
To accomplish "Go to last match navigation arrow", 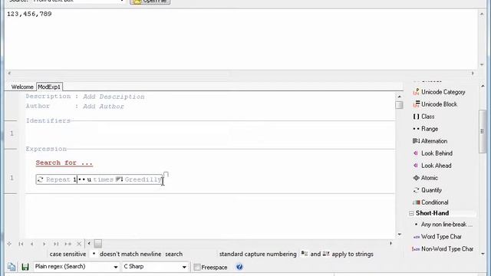I will point(56,244).
